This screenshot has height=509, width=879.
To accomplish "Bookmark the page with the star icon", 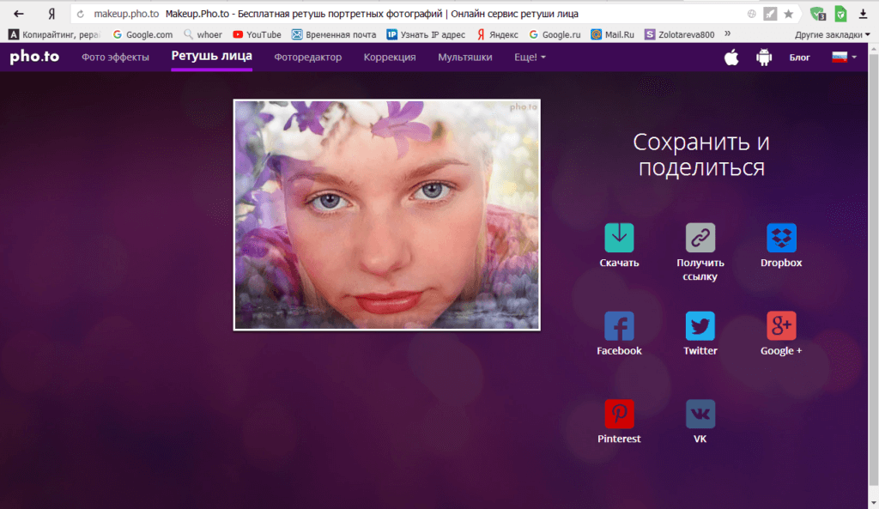I will point(788,14).
